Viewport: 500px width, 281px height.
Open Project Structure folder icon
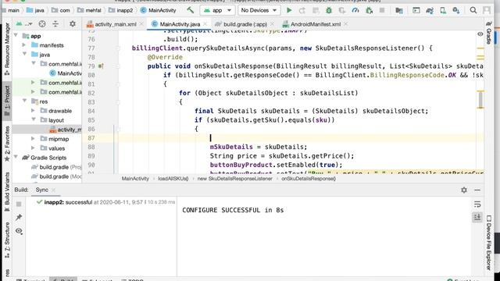tap(399, 10)
